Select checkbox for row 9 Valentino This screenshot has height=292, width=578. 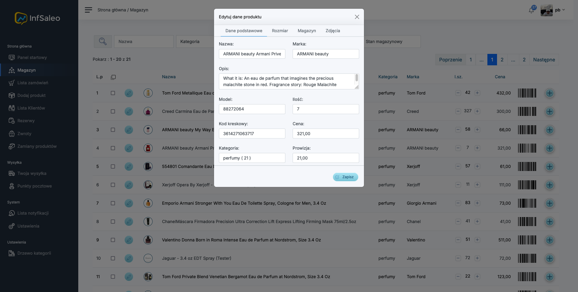[113, 240]
